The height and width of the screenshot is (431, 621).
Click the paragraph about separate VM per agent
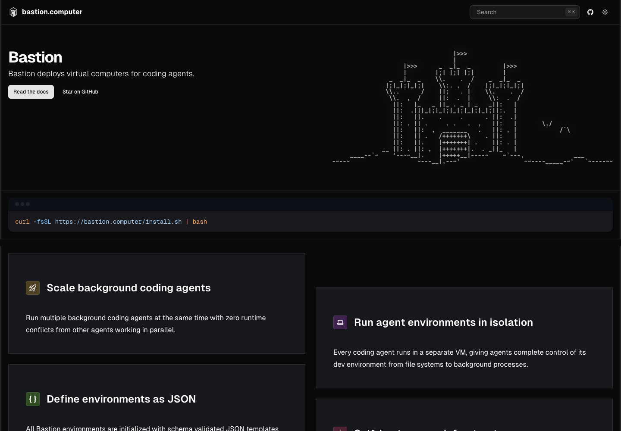(x=460, y=358)
